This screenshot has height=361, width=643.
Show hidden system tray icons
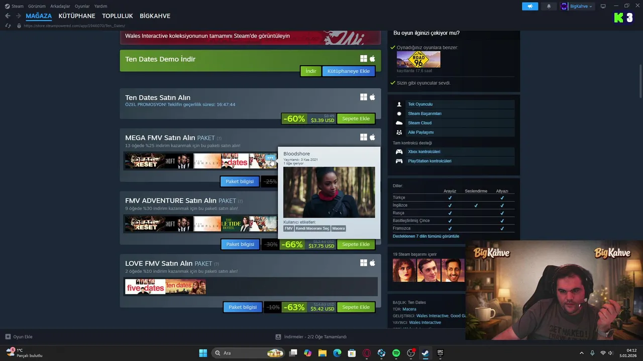pyautogui.click(x=582, y=353)
